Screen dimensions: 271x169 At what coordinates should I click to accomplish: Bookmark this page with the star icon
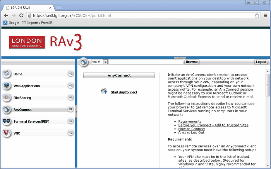[x=257, y=15]
